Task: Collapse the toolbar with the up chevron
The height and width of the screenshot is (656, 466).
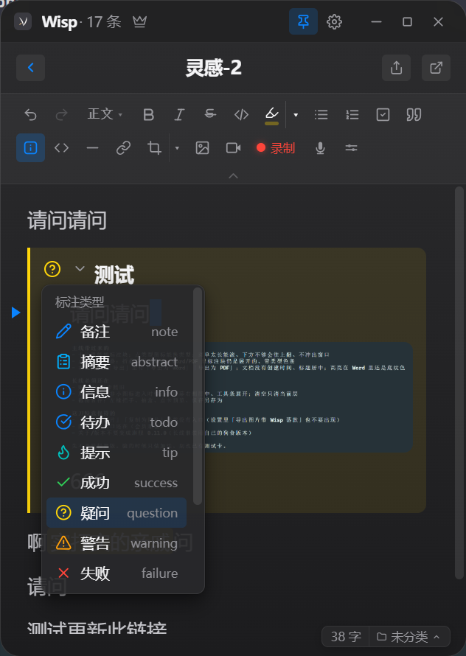Action: 233,176
